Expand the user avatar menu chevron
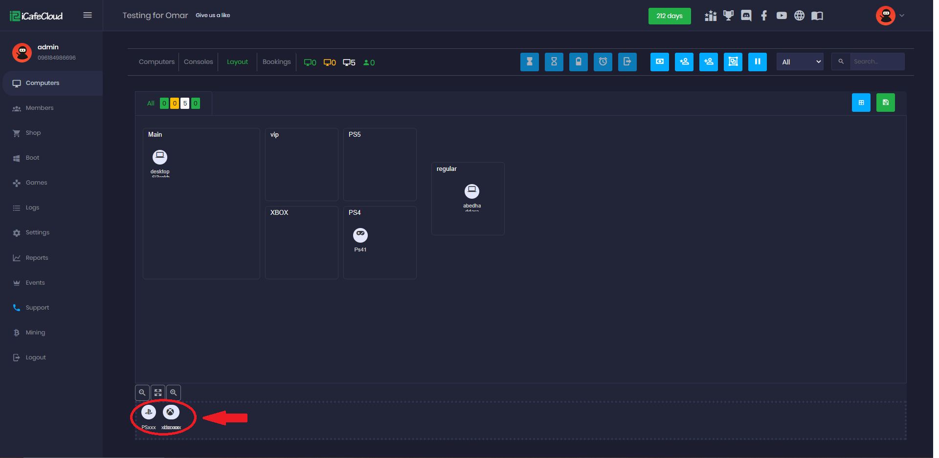Screen dimensions: 939x458 [x=902, y=16]
